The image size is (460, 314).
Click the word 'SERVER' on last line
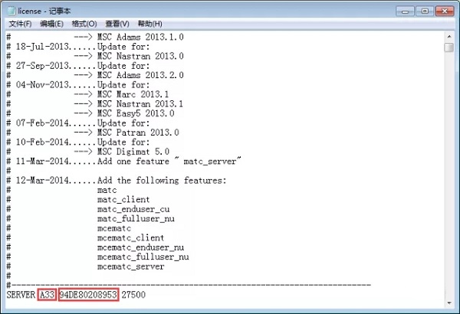click(x=21, y=295)
